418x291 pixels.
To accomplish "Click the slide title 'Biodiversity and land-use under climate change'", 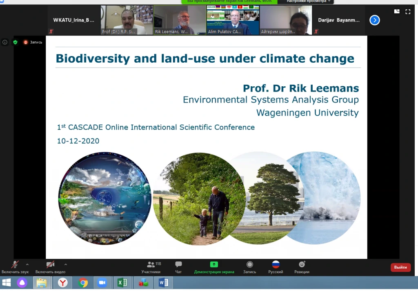I will 205,59.
